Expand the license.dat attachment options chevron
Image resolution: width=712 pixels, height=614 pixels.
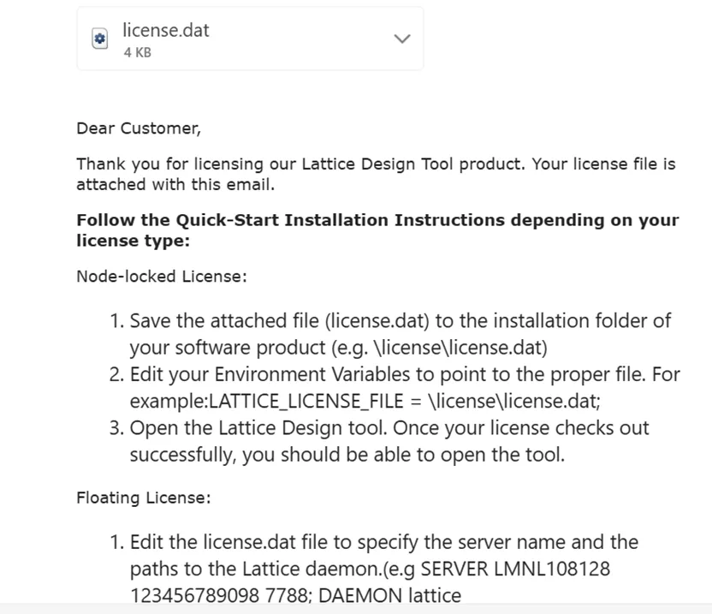401,39
